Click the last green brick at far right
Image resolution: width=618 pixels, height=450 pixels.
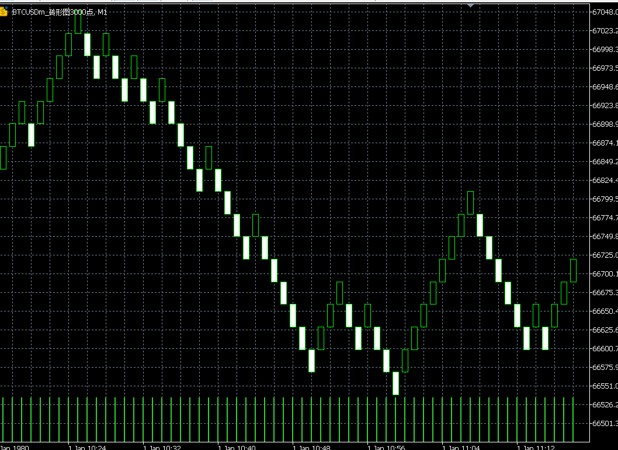573,271
